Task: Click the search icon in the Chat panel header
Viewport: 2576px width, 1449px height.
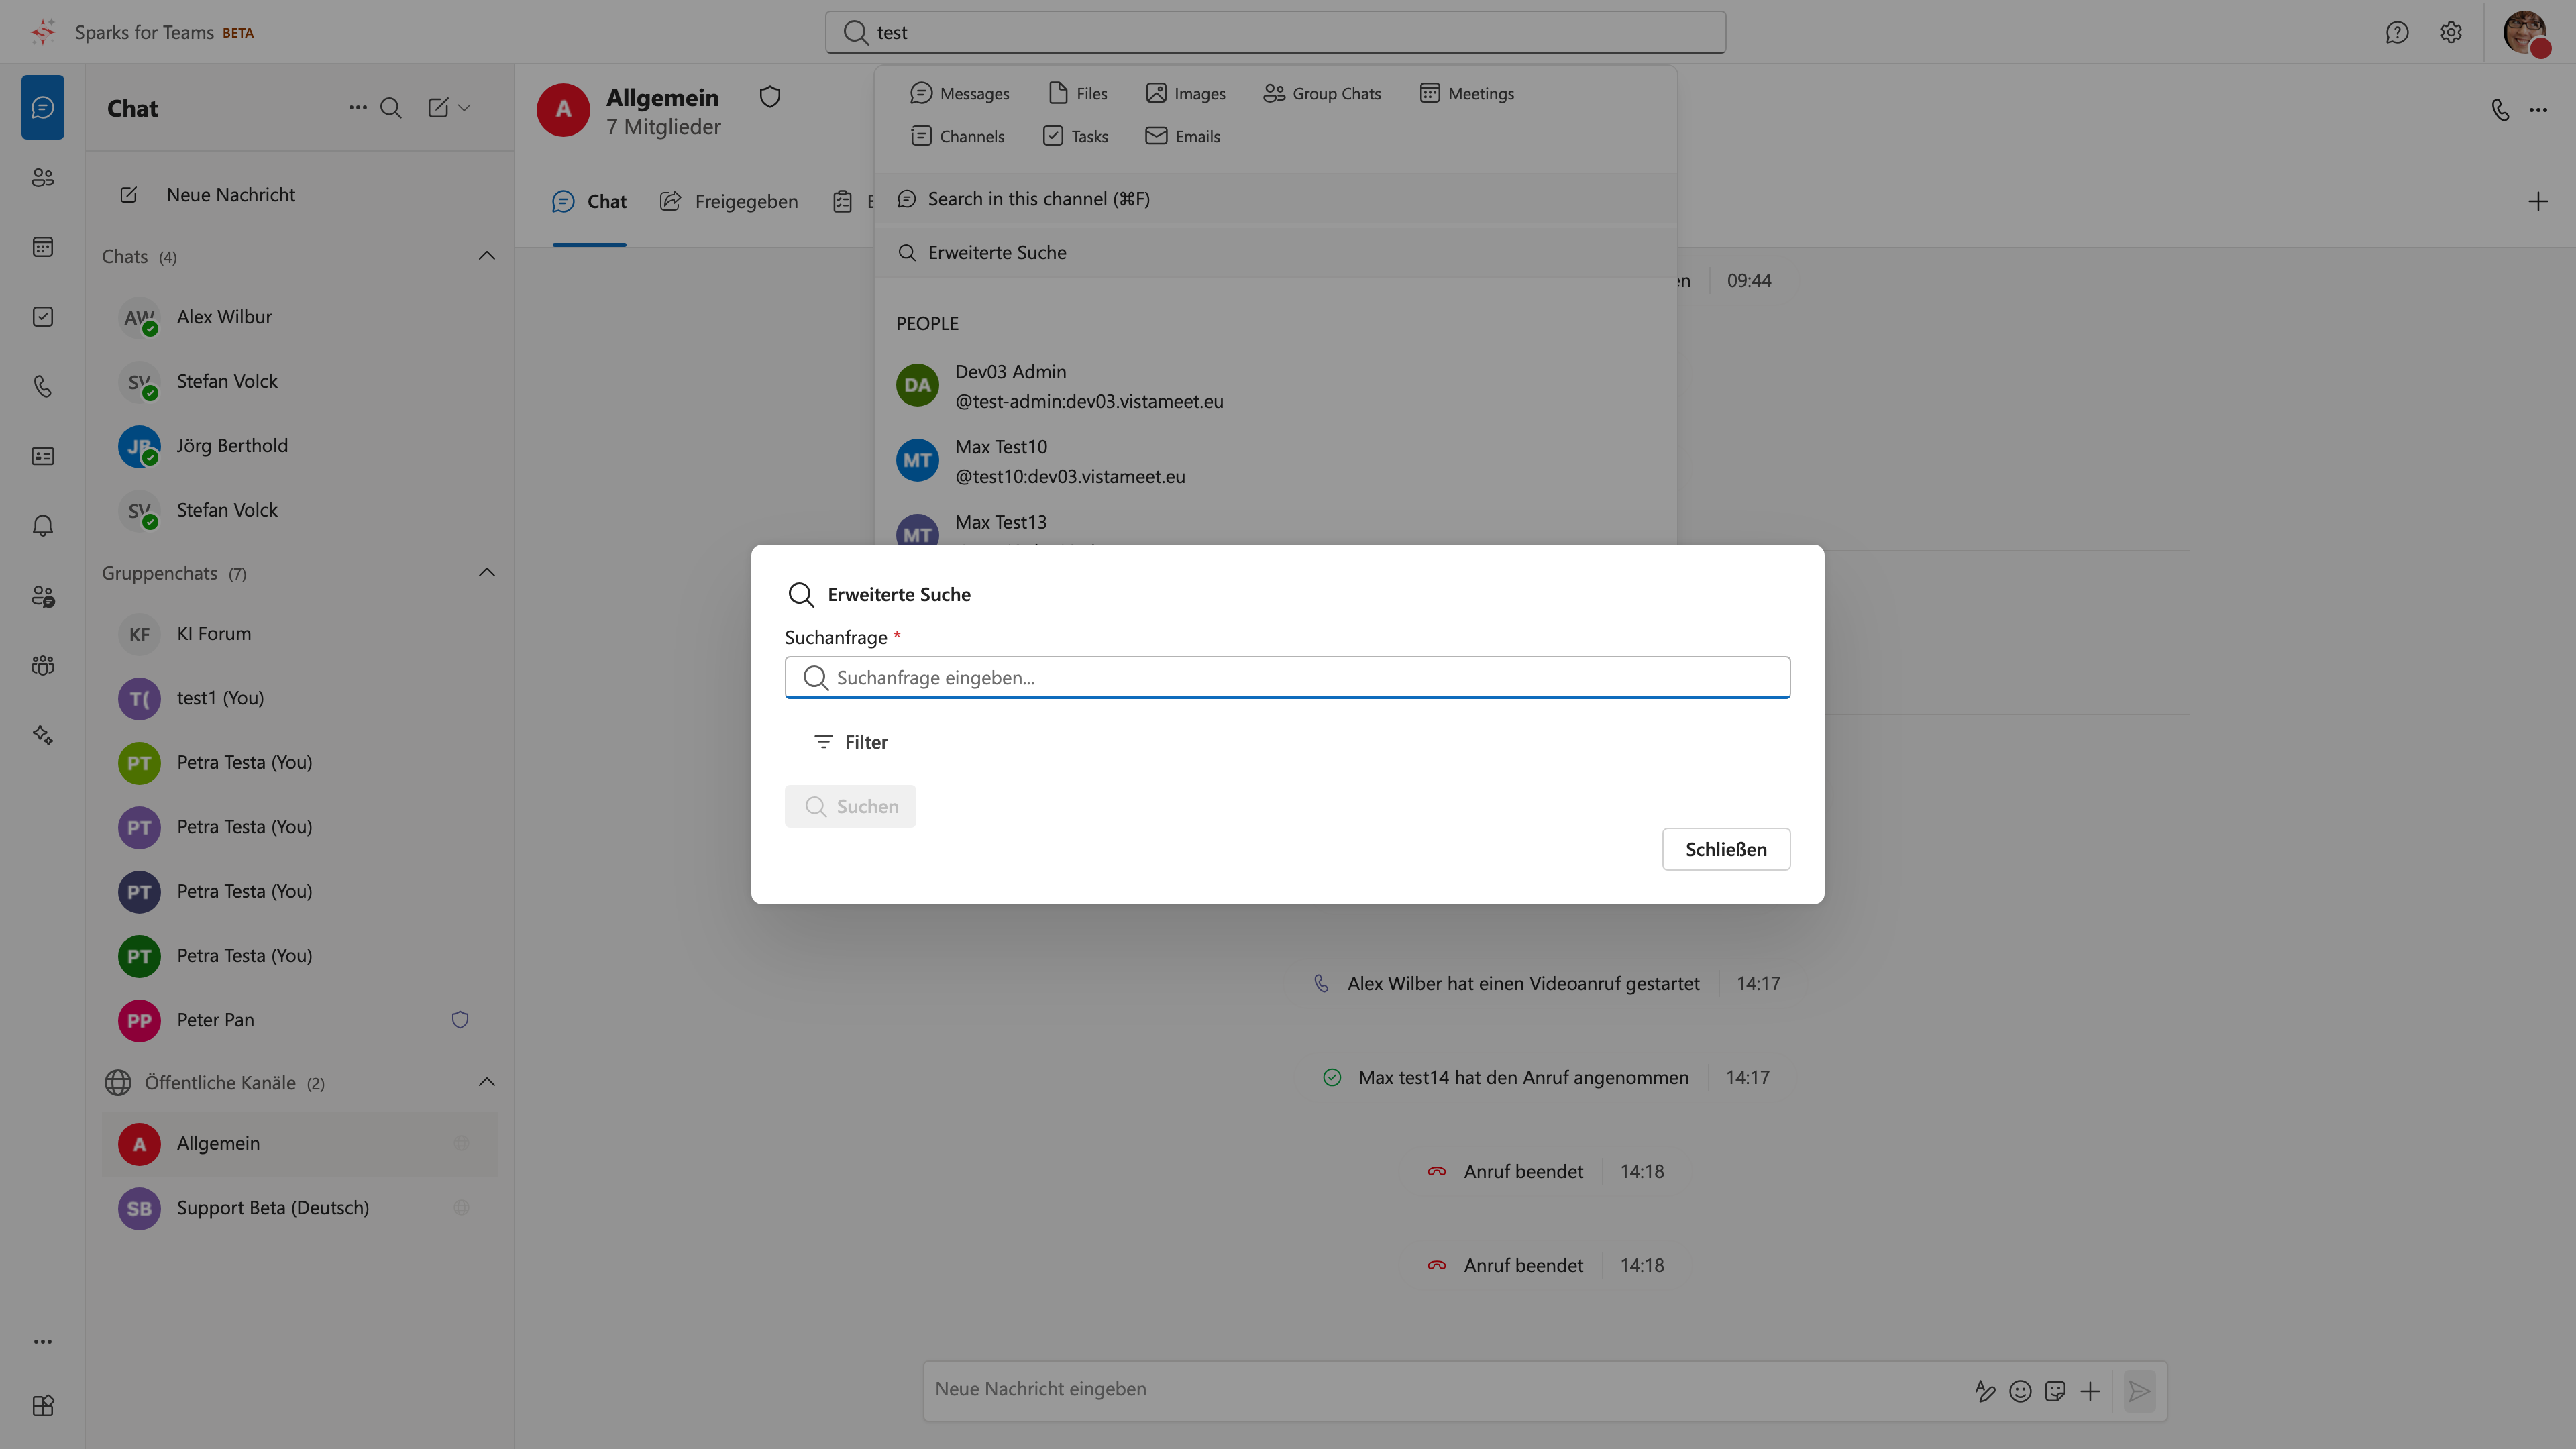Action: [x=391, y=108]
